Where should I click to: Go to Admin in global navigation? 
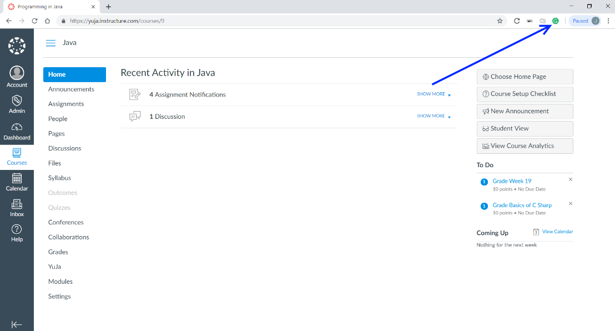coord(17,104)
